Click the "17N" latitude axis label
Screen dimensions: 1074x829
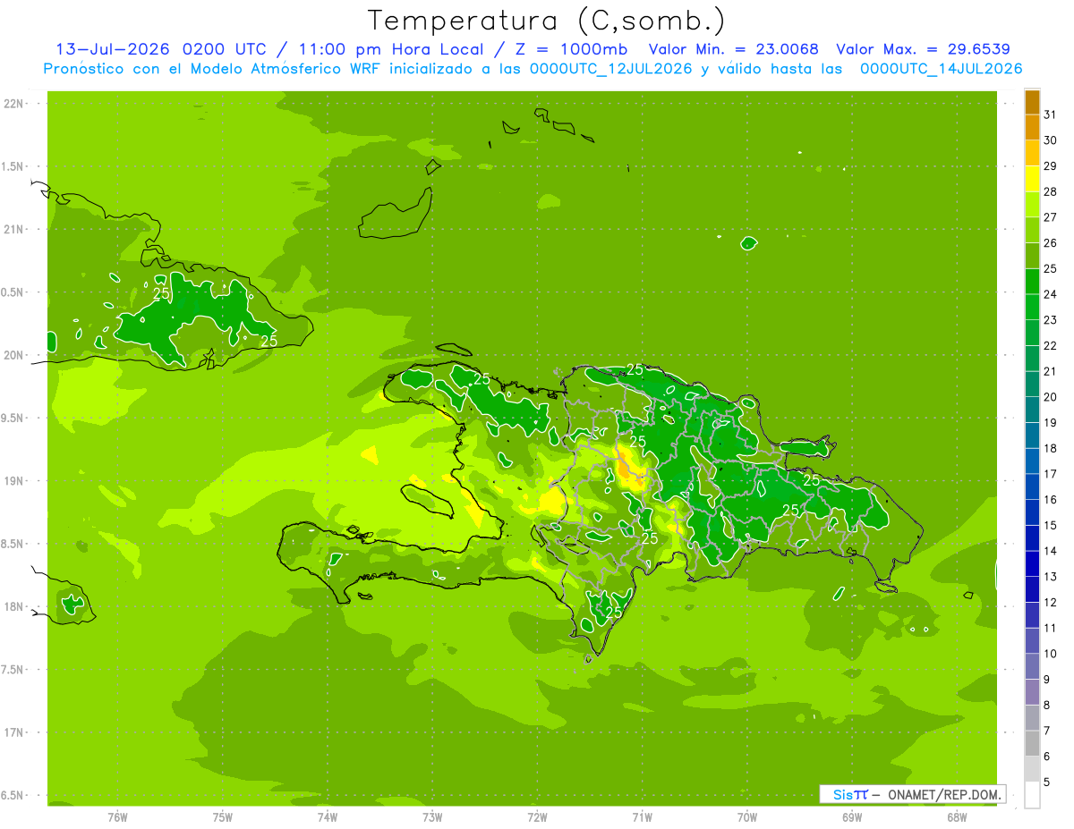click(x=13, y=733)
